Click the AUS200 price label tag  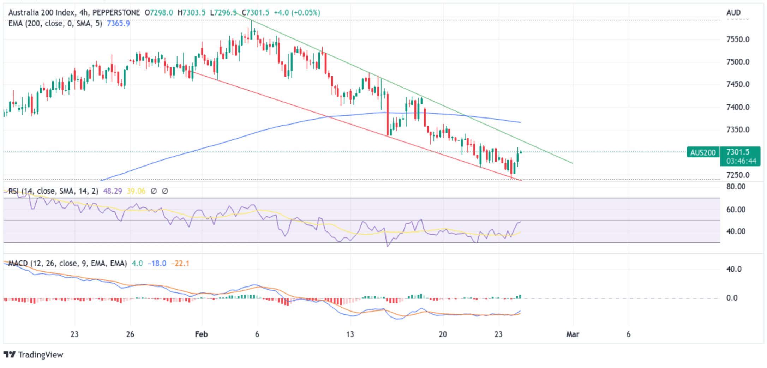(703, 152)
